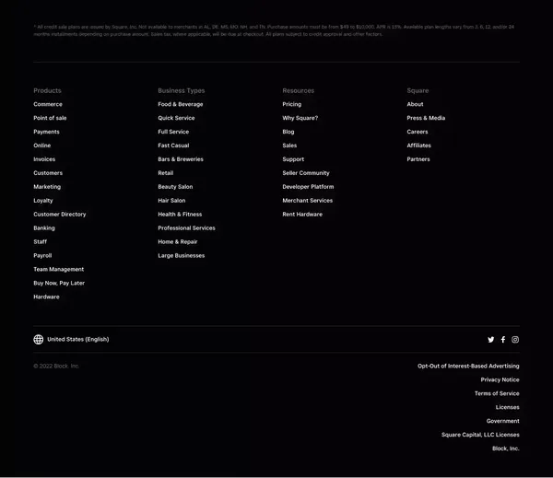The height and width of the screenshot is (478, 553).
Task: Open the Rent Hardware link
Action: 302,215
